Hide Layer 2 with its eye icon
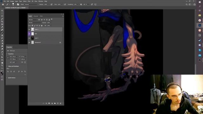Image resolution: width=203 pixels, height=114 pixels. tap(29, 29)
